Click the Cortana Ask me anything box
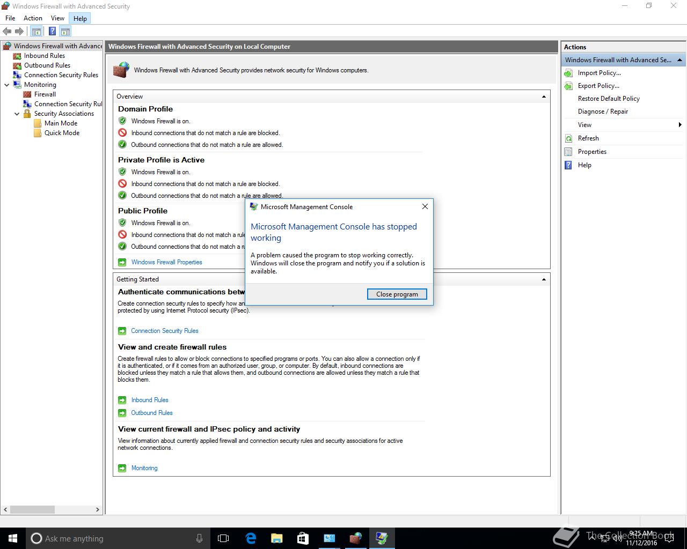The image size is (687, 549). 118,538
